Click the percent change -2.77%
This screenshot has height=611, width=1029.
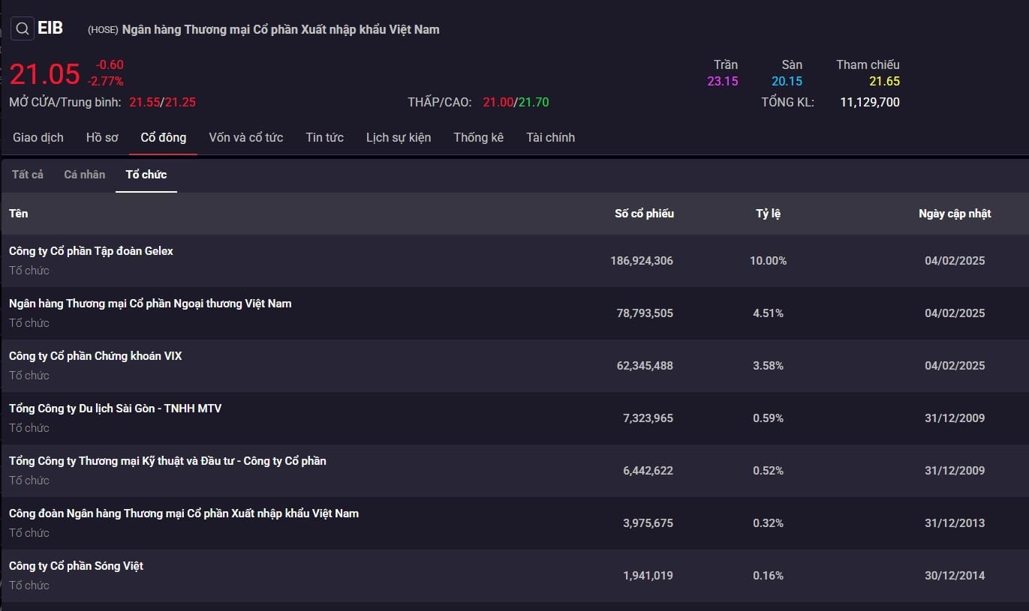[x=106, y=81]
